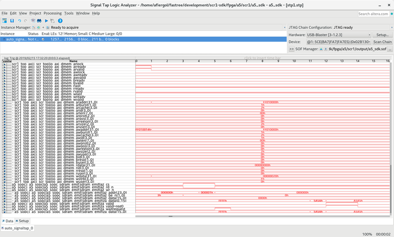The image size is (394, 237).
Task: Click the SOF Manager program device icon
Action: click(321, 49)
